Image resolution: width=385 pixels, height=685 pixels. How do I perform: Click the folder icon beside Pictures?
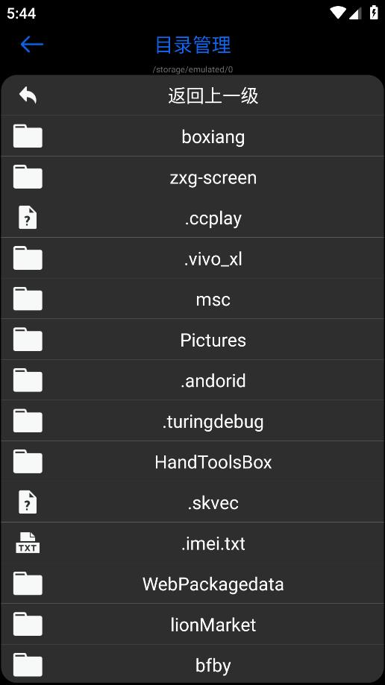pyautogui.click(x=28, y=339)
